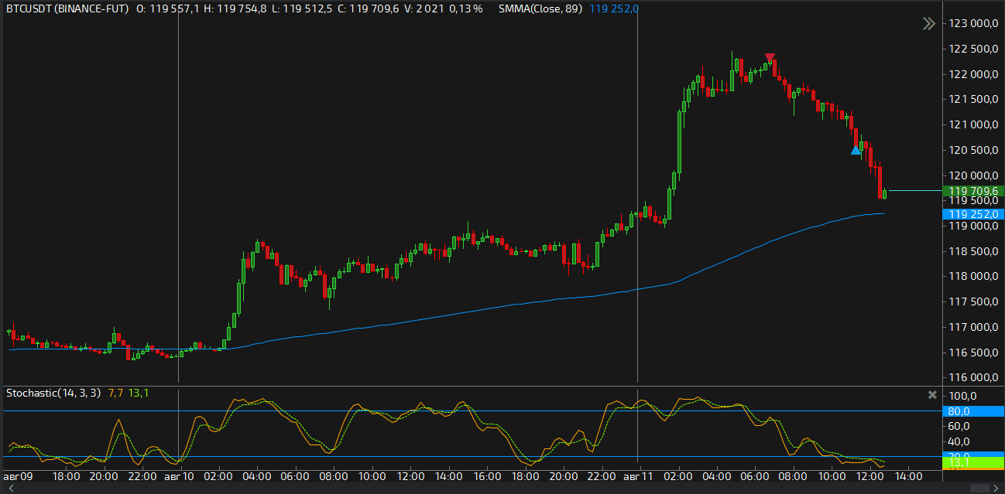This screenshot has width=1005, height=494.
Task: Select the SMMA(Close, 89) indicator label
Action: 540,9
